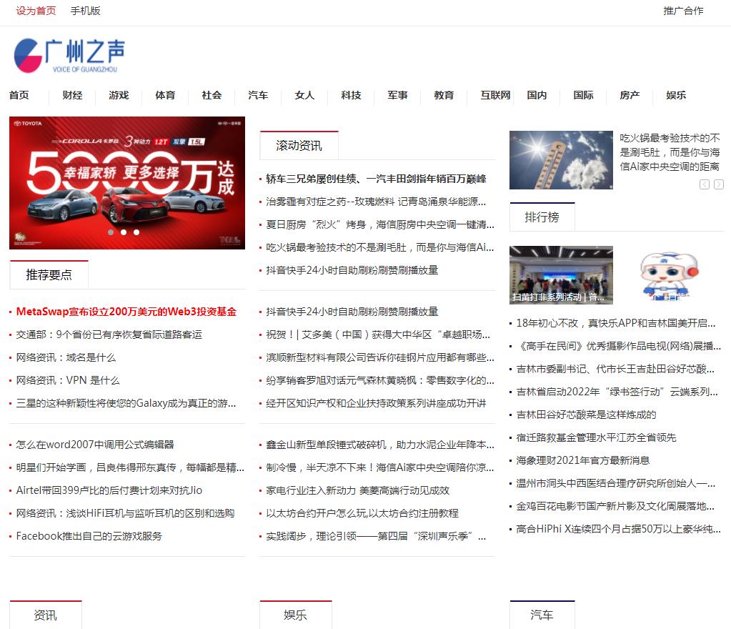Click the Toyota Corolla banner image
Image resolution: width=731 pixels, height=629 pixels.
click(x=126, y=183)
